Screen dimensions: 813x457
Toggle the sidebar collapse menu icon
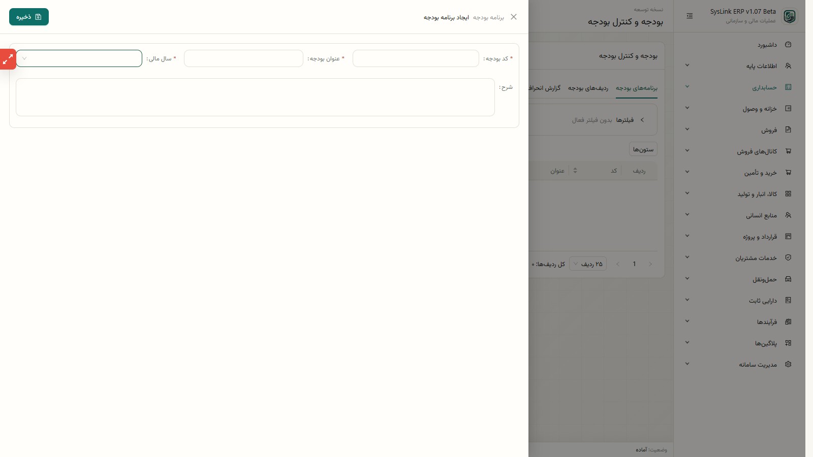pyautogui.click(x=690, y=16)
